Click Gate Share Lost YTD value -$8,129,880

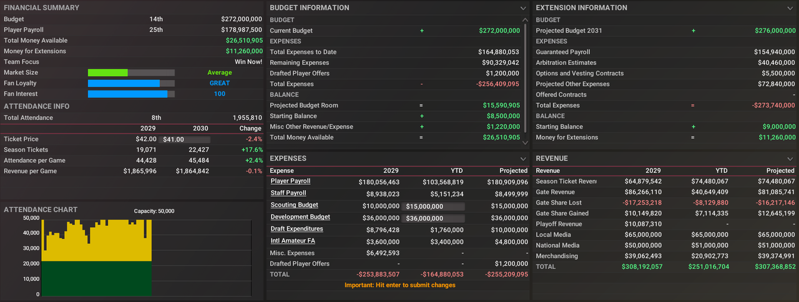[708, 203]
